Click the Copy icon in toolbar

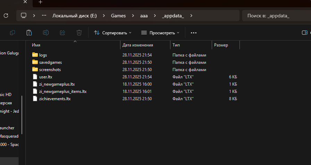click(x=12, y=33)
